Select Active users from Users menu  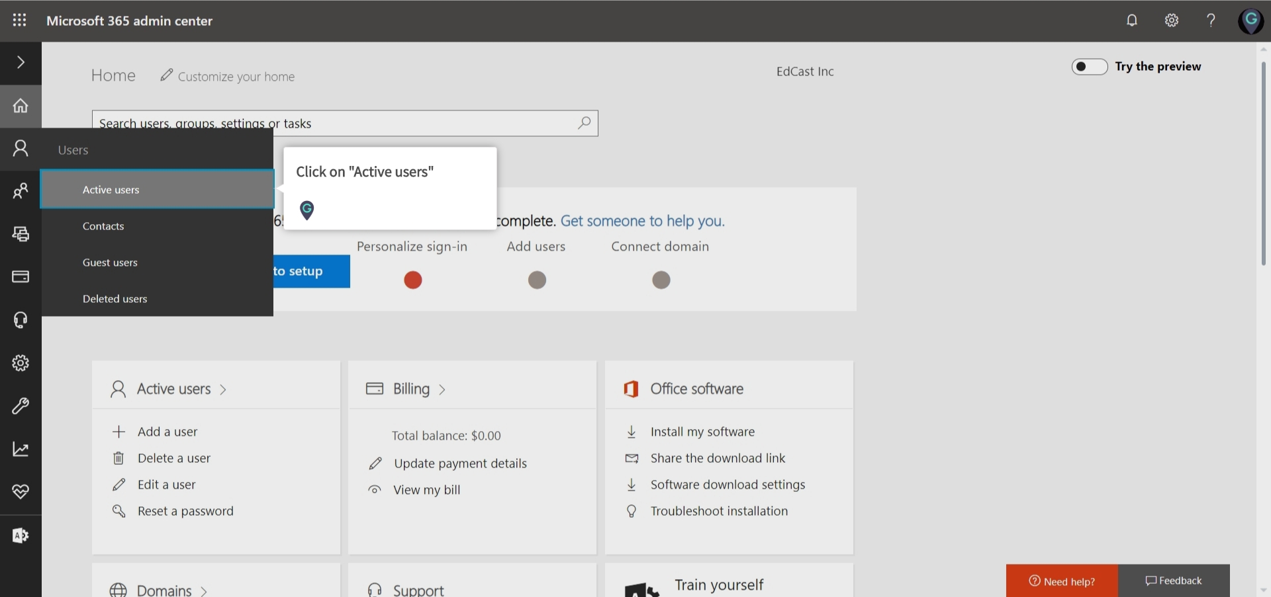[111, 190]
